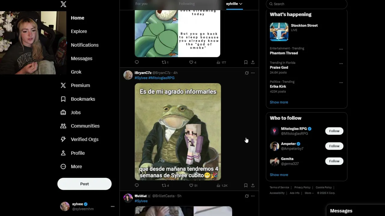Image resolution: width=385 pixels, height=216 pixels.
Task: Open more options on iBryanC7z post
Action: coord(253,73)
